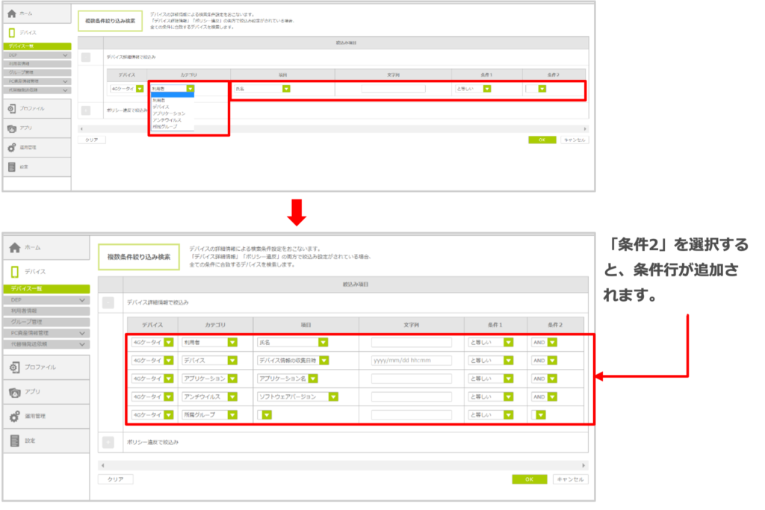Collapse デバイス詳細情報で絞込み section in the lower screenshot
The height and width of the screenshot is (510, 765).
109,302
